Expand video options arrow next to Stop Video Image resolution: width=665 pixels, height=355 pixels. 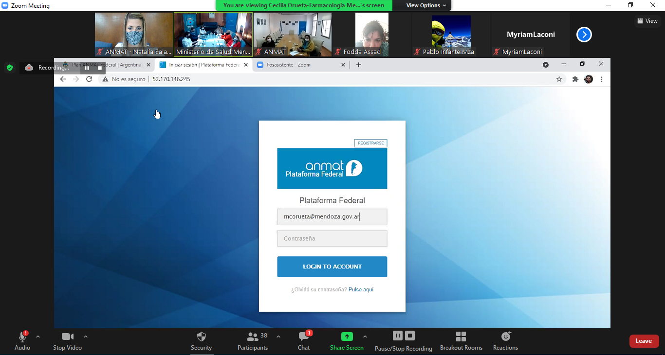(x=86, y=337)
